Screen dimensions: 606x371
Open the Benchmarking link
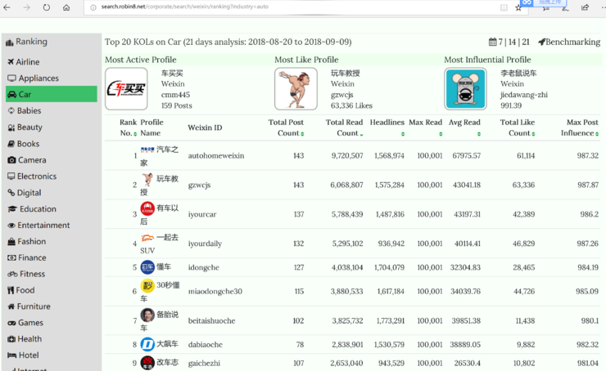pos(569,42)
